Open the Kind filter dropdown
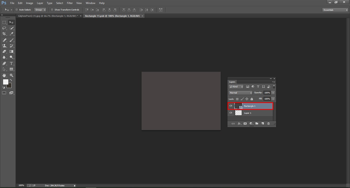This screenshot has height=188, width=350. [x=236, y=87]
